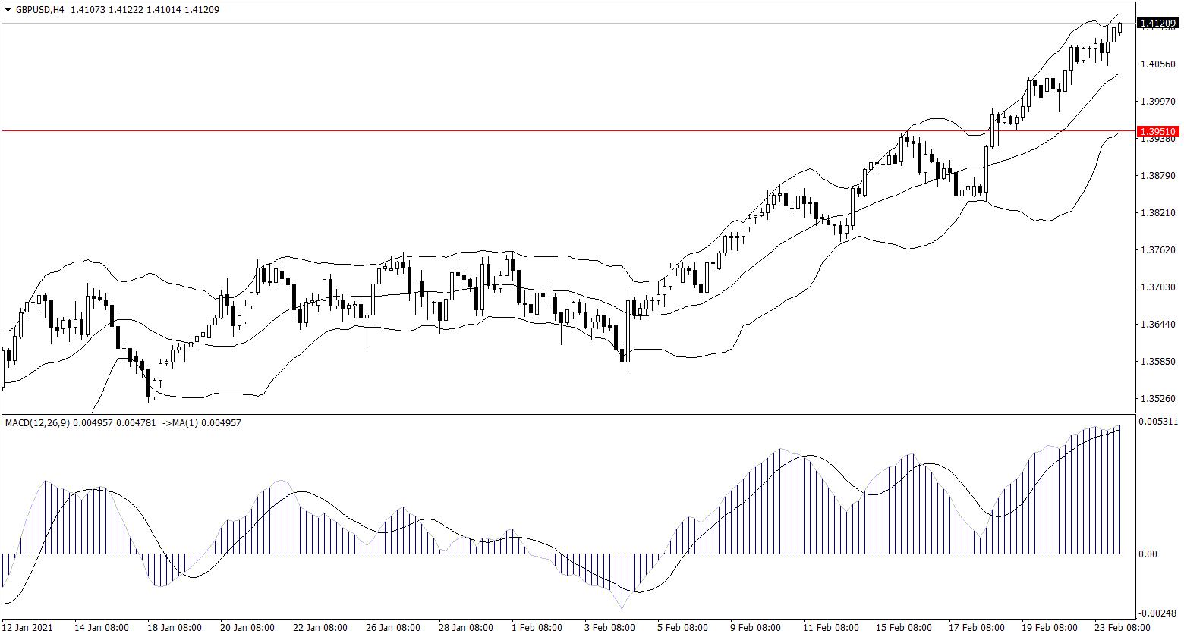Click the 1.37030 price scale value
The width and height of the screenshot is (1184, 637).
tap(1157, 287)
